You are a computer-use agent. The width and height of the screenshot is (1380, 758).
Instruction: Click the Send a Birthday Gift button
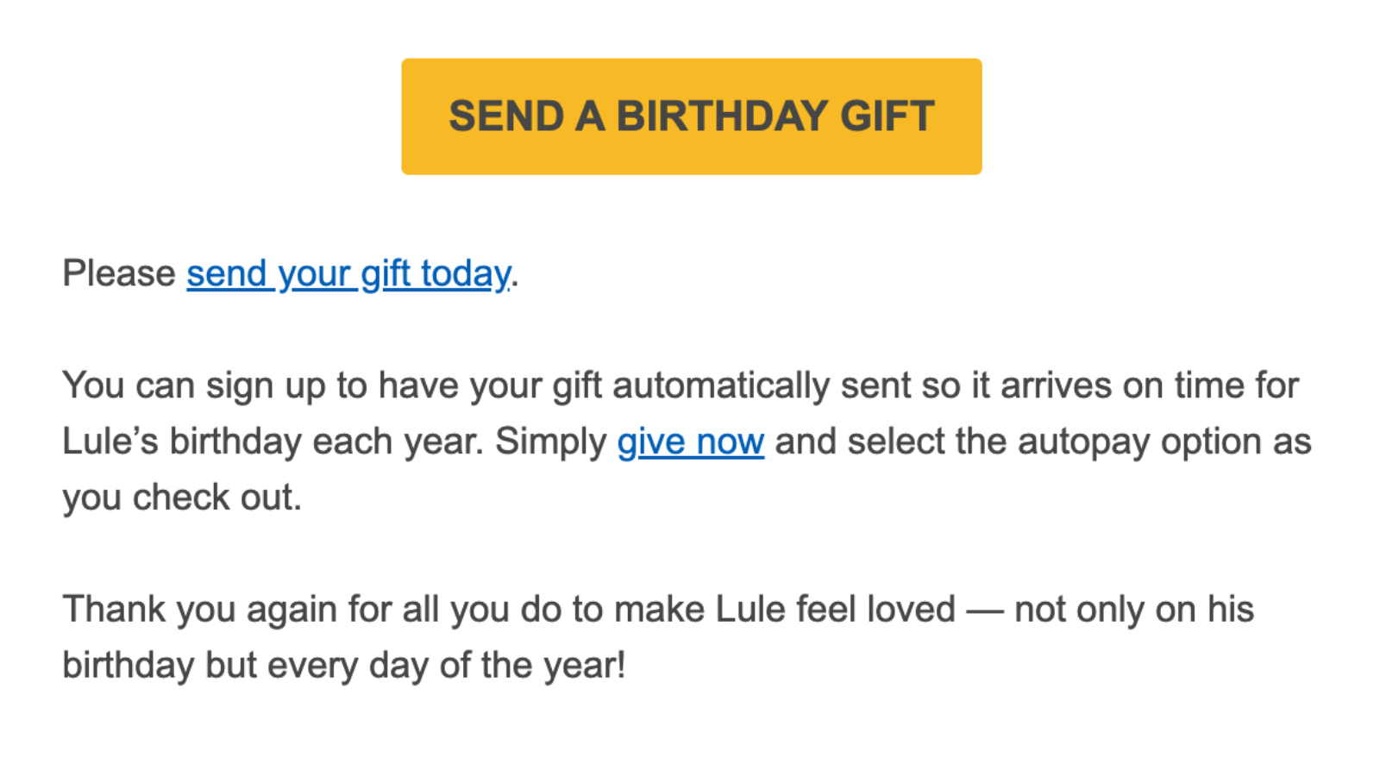coord(691,116)
